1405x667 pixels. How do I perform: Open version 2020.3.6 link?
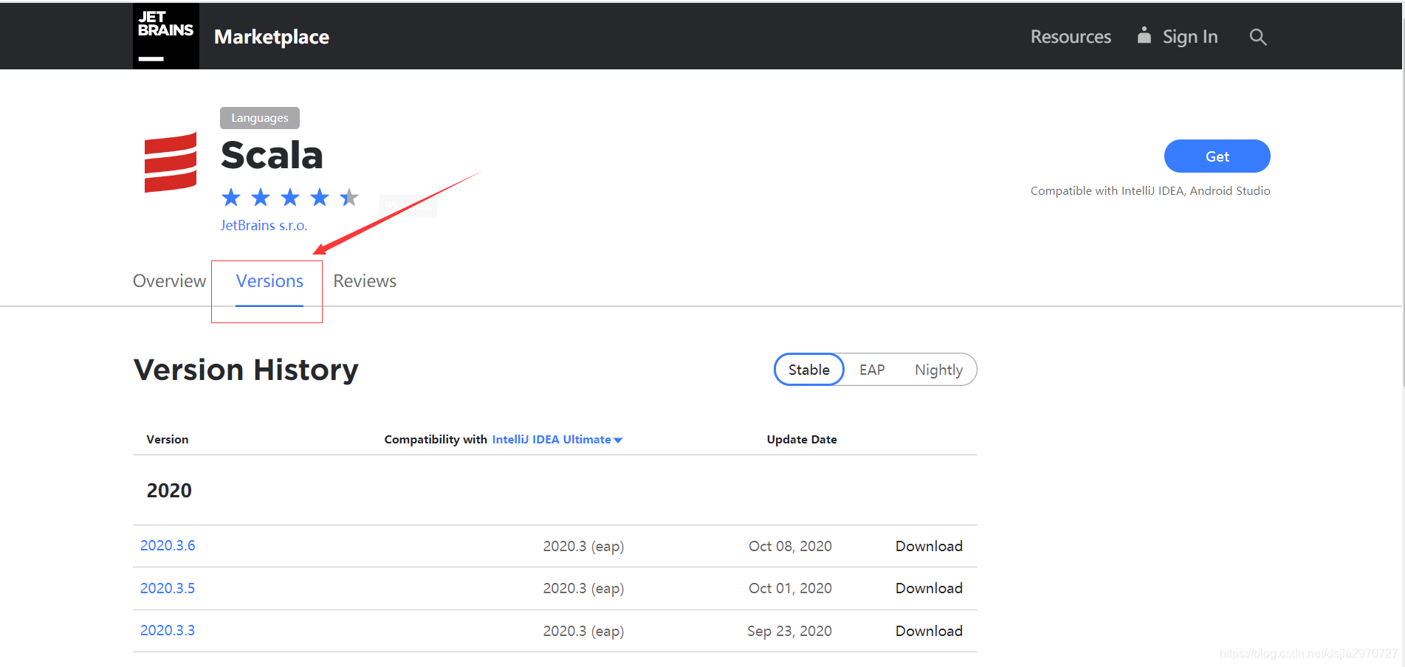[x=168, y=545]
